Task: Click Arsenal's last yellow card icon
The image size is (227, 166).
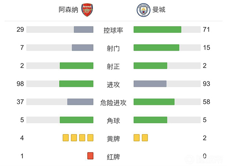Action: coord(90,138)
